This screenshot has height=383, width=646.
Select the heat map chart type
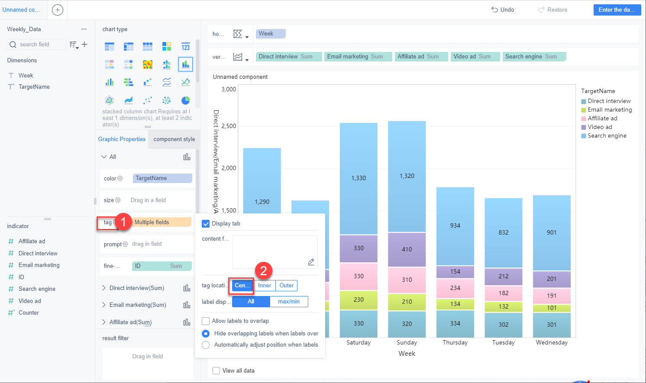(x=148, y=64)
